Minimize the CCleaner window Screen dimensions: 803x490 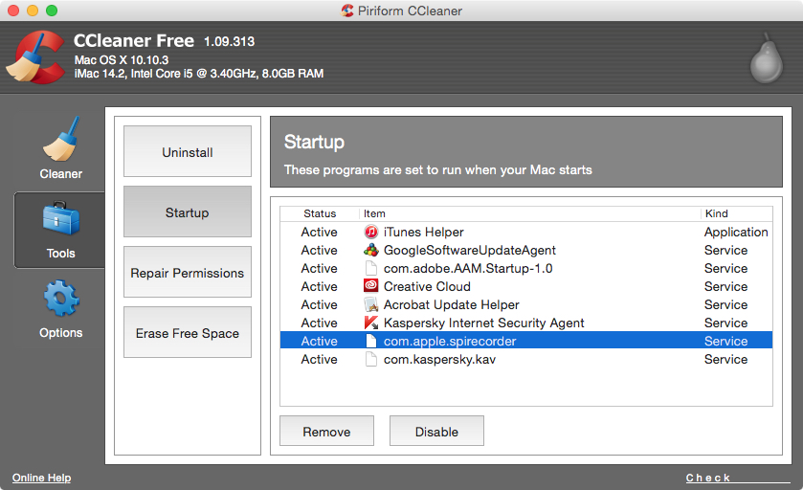[x=33, y=11]
